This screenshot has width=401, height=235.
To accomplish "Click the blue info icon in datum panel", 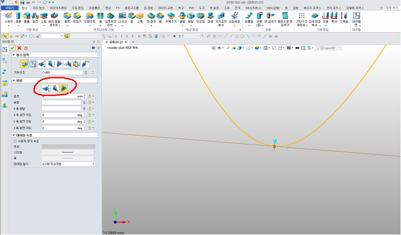I will tap(93, 48).
